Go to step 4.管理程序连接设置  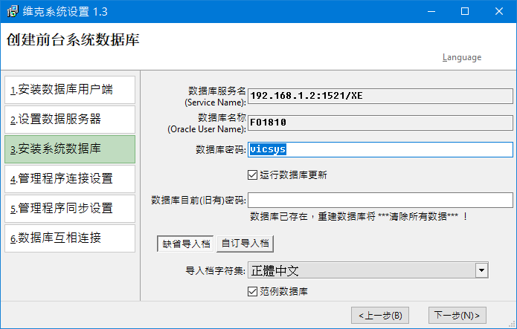[x=70, y=179]
